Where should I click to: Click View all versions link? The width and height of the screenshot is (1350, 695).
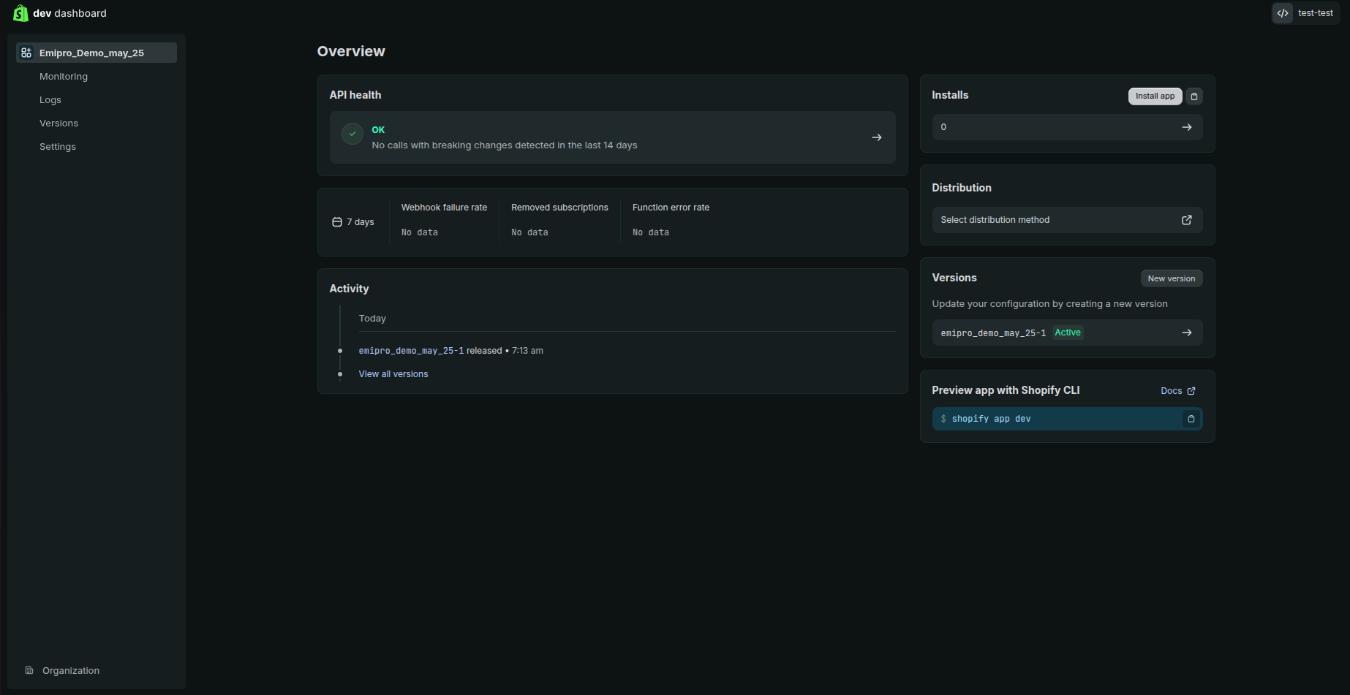[x=393, y=374]
